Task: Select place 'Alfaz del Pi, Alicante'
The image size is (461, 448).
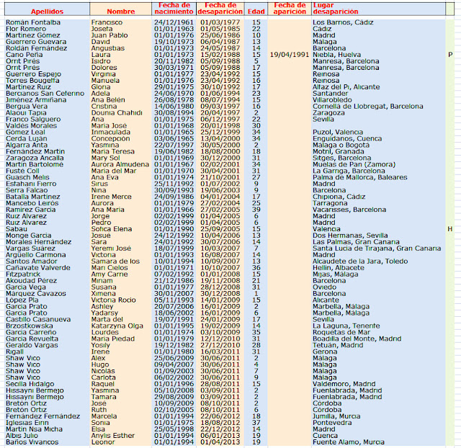Action: pyautogui.click(x=346, y=87)
